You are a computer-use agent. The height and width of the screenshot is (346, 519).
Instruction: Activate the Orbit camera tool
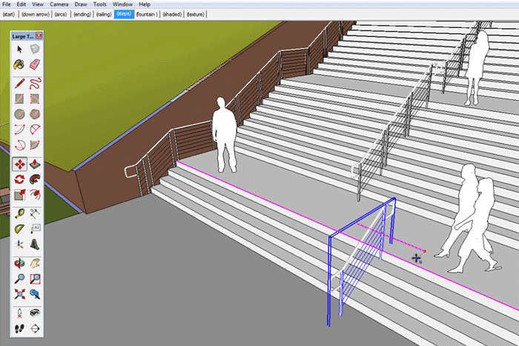coord(19,263)
